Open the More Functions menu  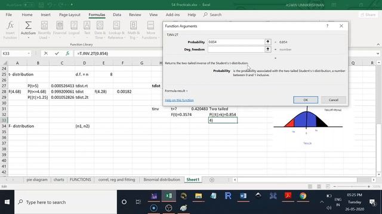tap(150, 30)
